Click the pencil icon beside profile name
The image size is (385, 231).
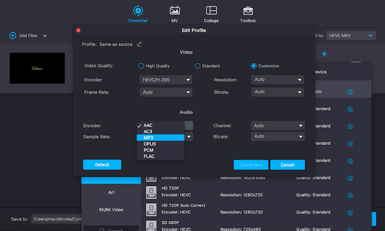139,44
